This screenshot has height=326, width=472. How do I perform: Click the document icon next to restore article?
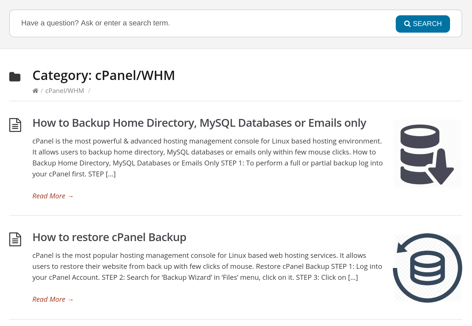[15, 239]
